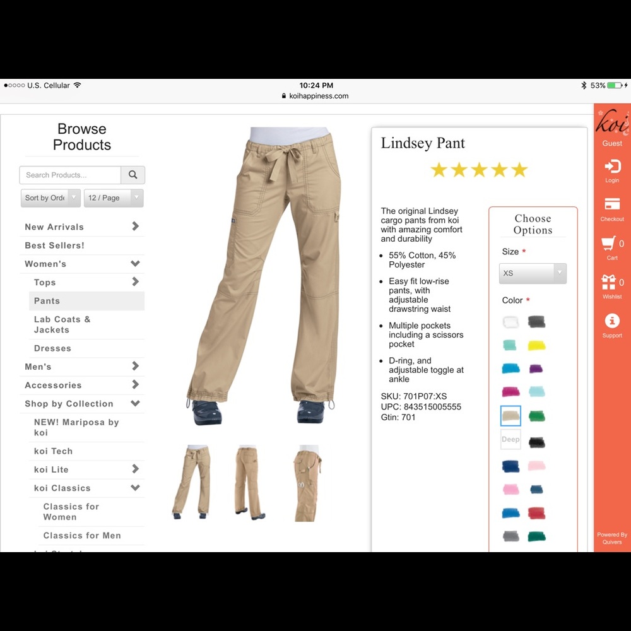
Task: Open NEW! Mariposa by koi collection
Action: [x=76, y=427]
